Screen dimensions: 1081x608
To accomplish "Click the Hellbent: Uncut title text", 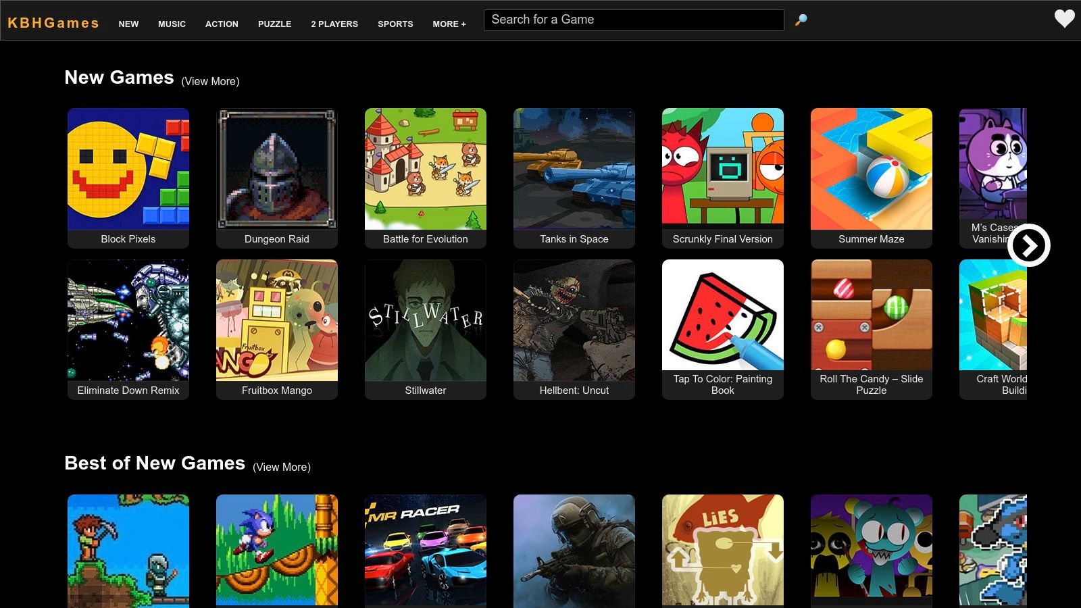I will point(574,390).
